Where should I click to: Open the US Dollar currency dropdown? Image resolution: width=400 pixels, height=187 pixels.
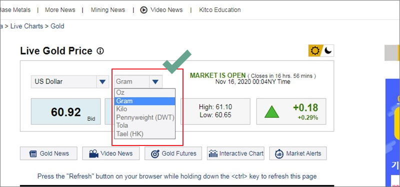tap(70, 81)
